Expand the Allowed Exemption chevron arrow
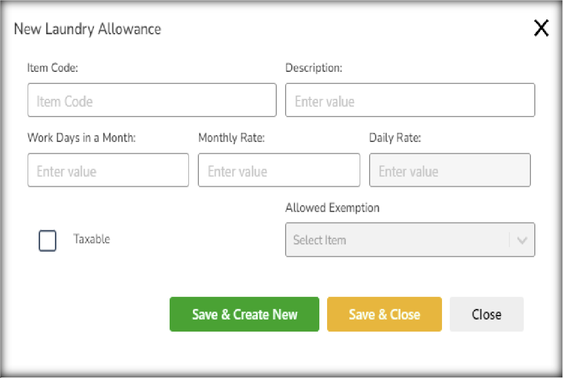The image size is (563, 378). coord(522,240)
